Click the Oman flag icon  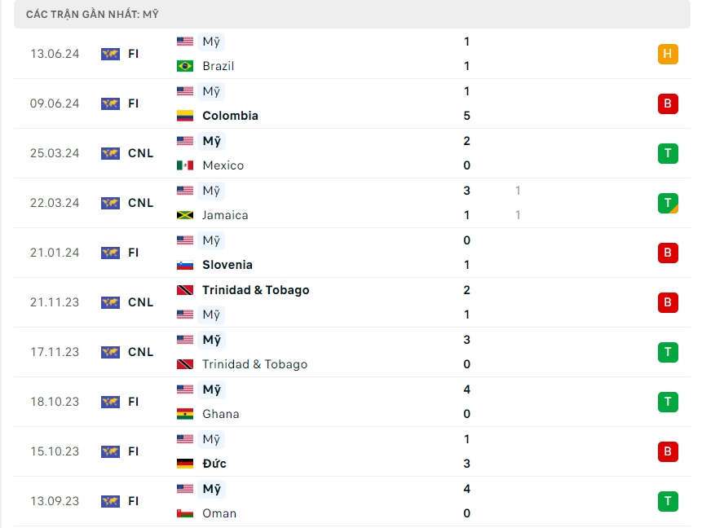click(x=185, y=513)
